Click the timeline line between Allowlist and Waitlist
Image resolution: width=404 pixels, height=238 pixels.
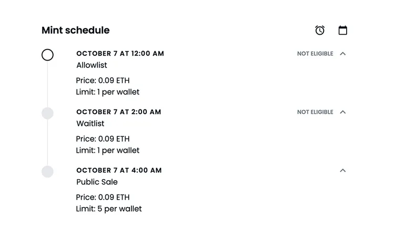(x=47, y=84)
